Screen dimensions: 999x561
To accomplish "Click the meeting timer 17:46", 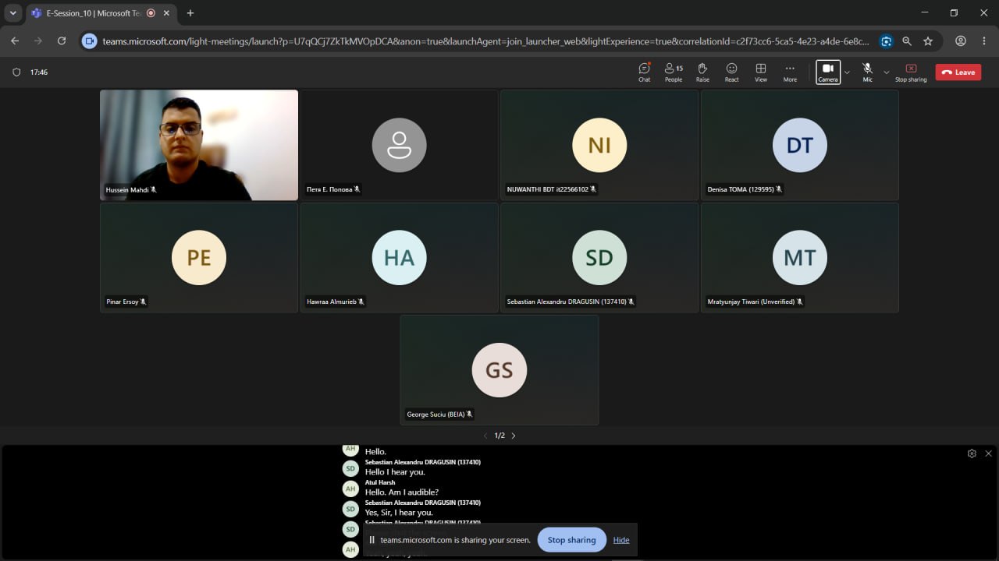I will [39, 72].
